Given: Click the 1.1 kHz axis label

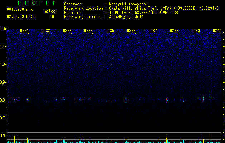Looking at the screenshot, I should pyautogui.click(x=3, y=46).
